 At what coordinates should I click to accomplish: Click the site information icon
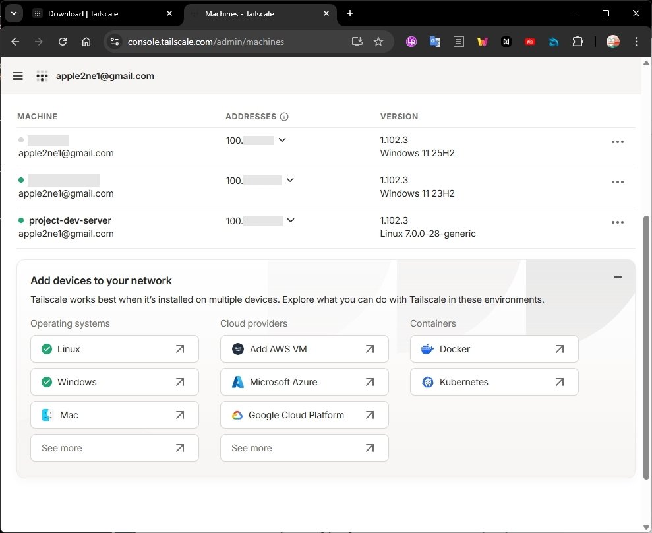tap(114, 42)
